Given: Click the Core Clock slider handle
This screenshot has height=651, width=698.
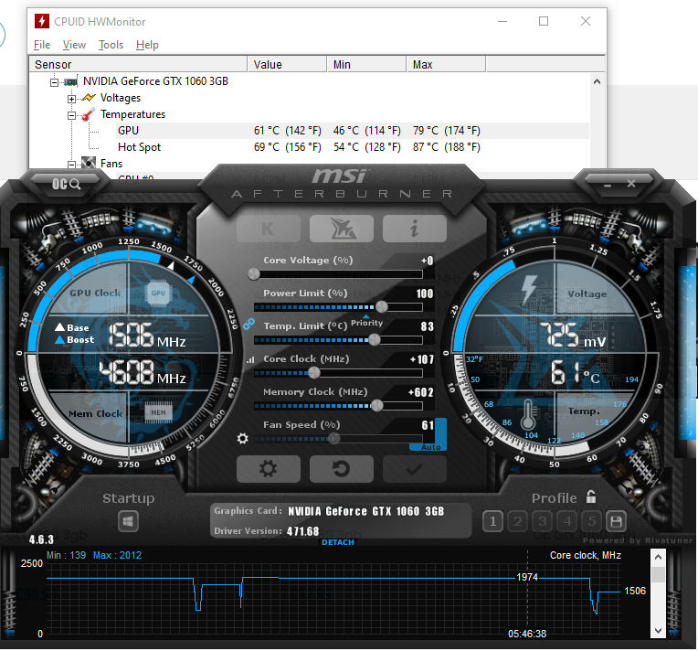Looking at the screenshot, I should (314, 372).
